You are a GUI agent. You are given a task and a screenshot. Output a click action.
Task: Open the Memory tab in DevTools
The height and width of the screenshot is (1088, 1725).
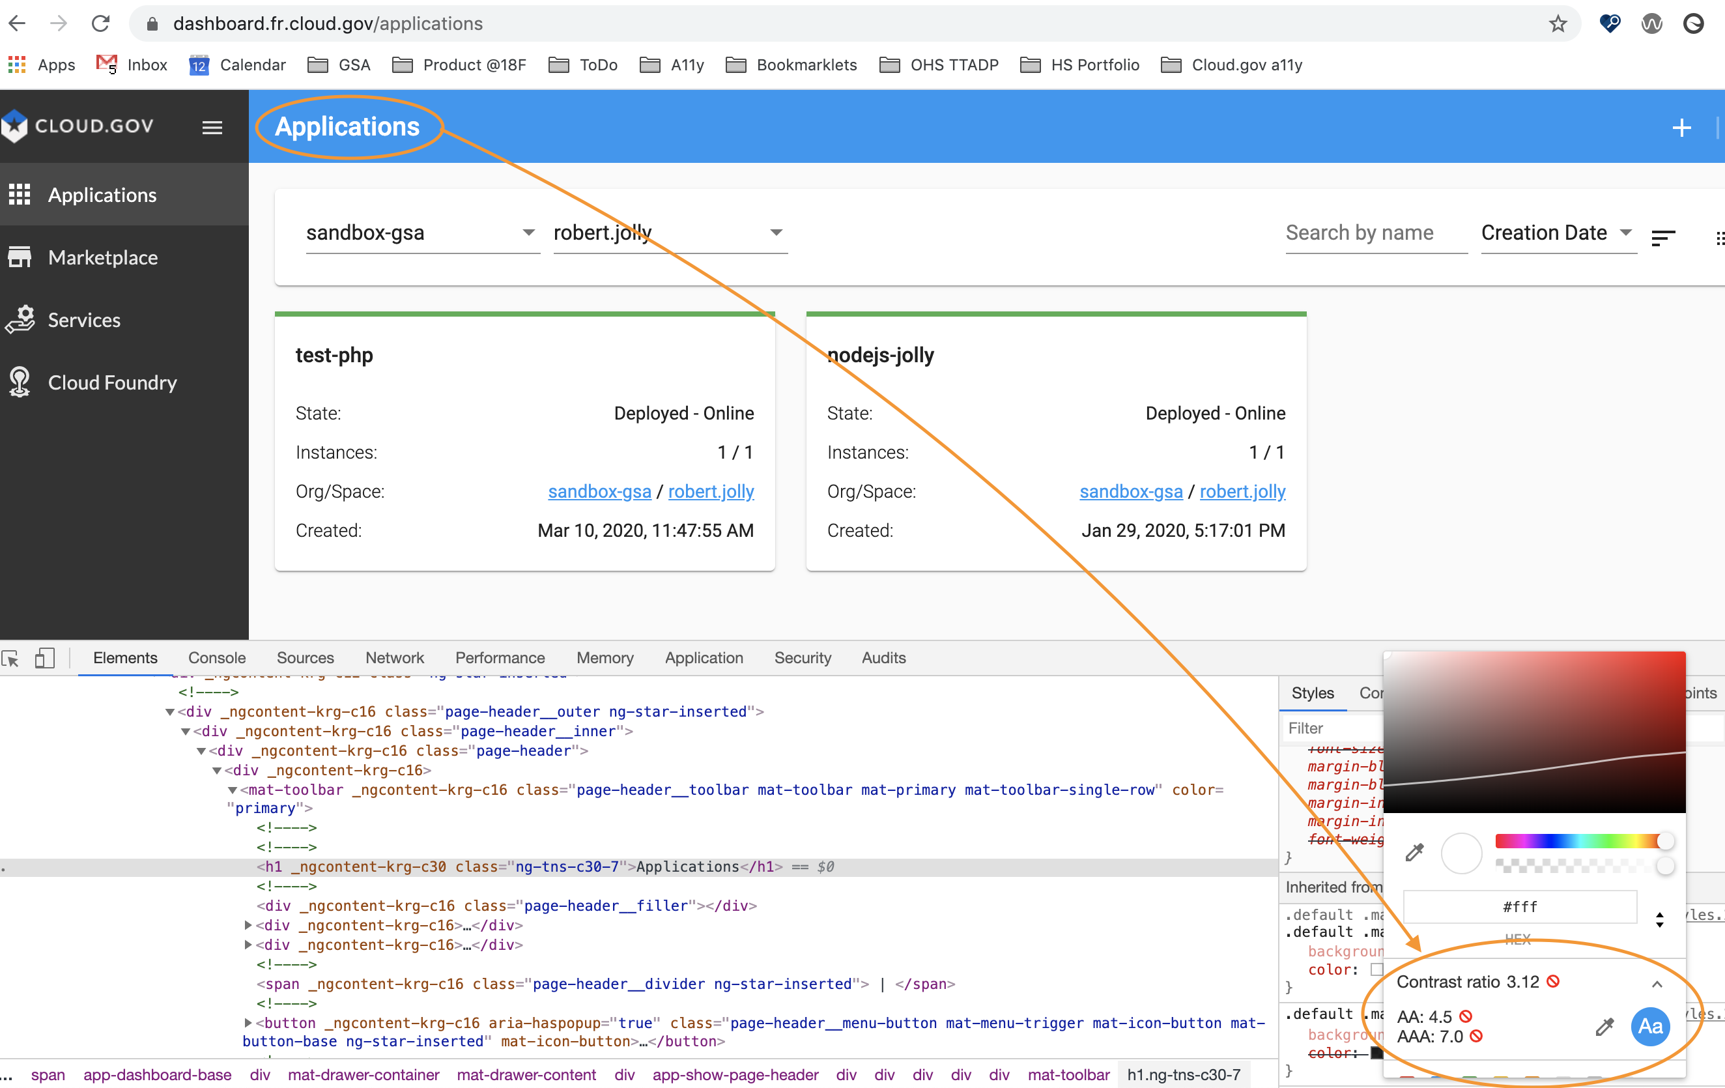(605, 657)
